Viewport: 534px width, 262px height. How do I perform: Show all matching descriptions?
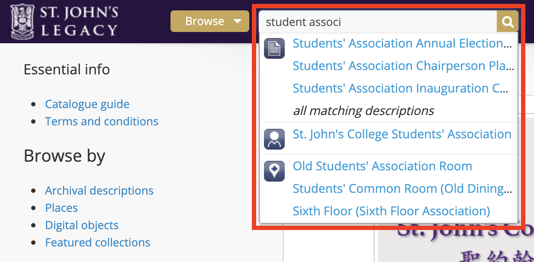(363, 111)
